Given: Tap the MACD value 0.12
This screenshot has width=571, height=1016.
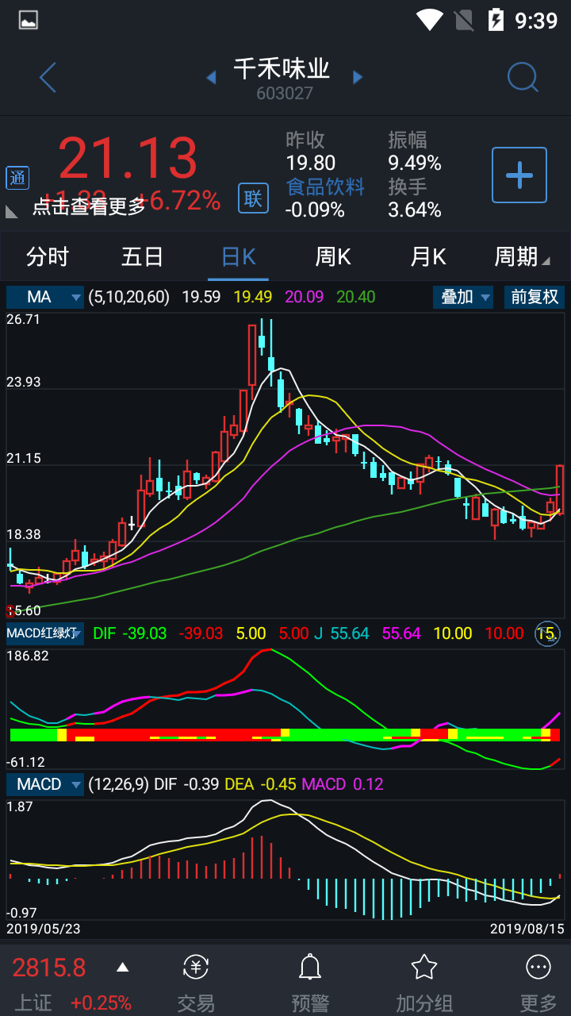Looking at the screenshot, I should click(368, 784).
